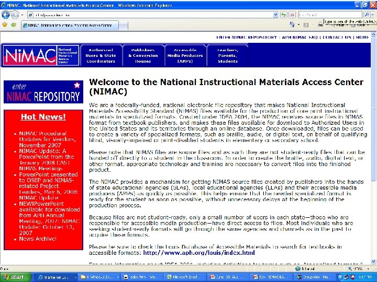Switch to Rev NIMAC taskbar window
The image size is (377, 282).
pos(271,277)
